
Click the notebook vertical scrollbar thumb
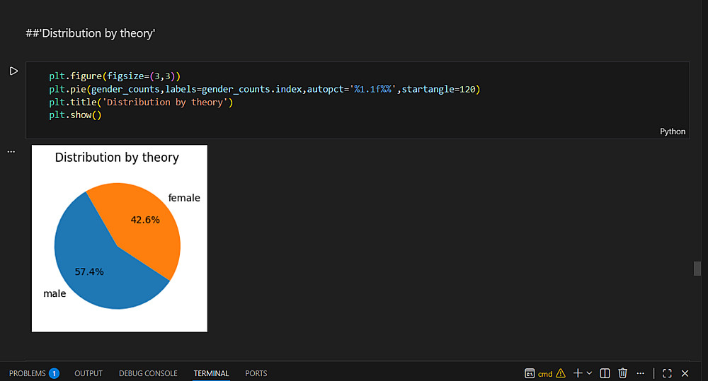coord(697,269)
